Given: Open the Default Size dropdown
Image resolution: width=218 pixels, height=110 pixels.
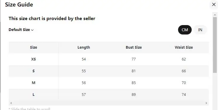Looking at the screenshot, I should click(x=21, y=30).
